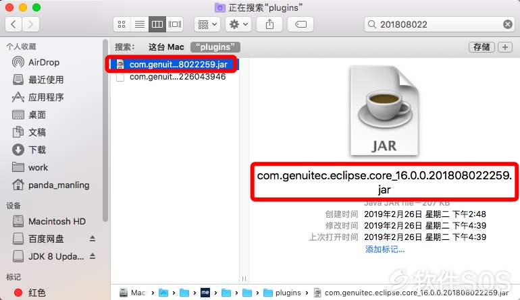Click the 上次打开时间 date value
This screenshot has width=520, height=300.
425,237
